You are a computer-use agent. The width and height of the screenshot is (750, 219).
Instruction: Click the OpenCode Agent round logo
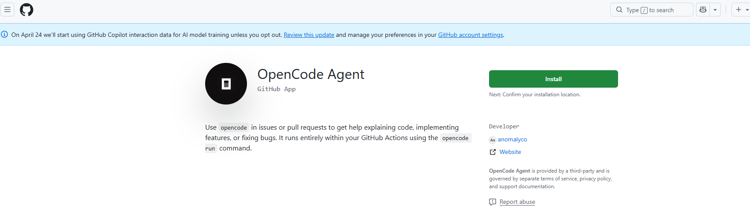tap(226, 84)
